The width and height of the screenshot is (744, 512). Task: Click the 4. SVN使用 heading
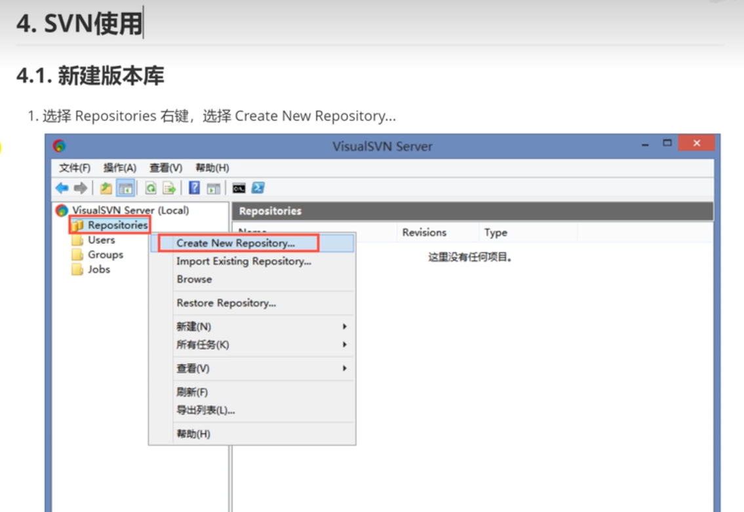[x=79, y=23]
